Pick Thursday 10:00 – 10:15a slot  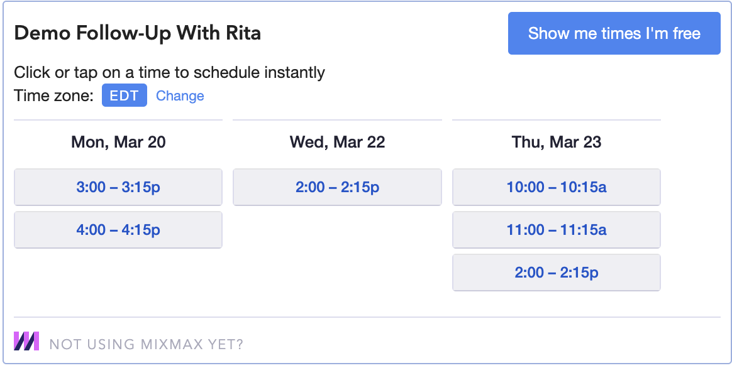point(557,187)
